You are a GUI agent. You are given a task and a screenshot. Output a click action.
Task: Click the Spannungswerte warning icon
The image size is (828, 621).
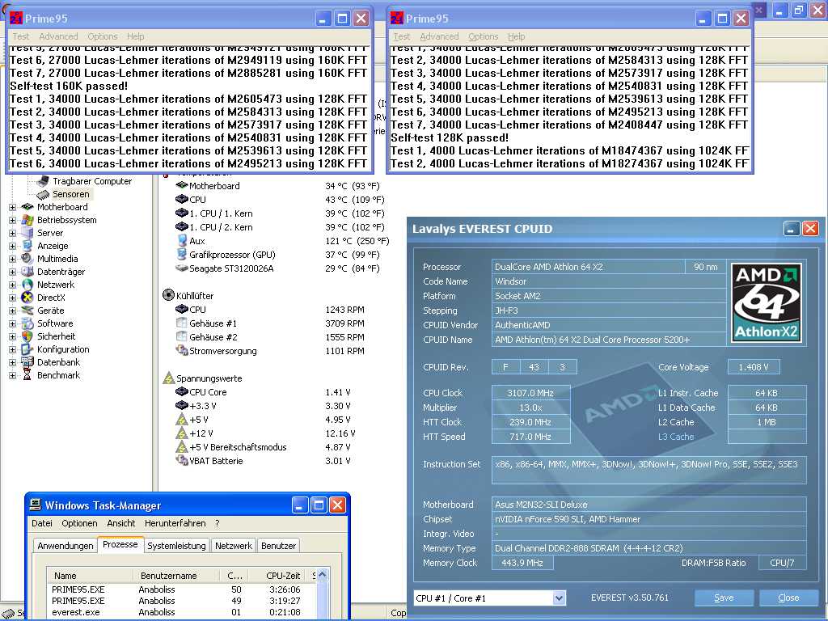(x=168, y=378)
